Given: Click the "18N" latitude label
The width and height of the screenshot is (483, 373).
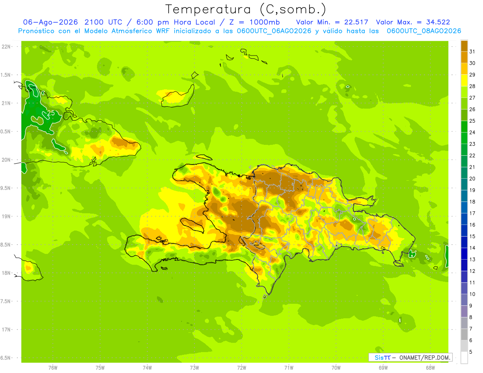Looking at the screenshot, I should coord(6,273).
